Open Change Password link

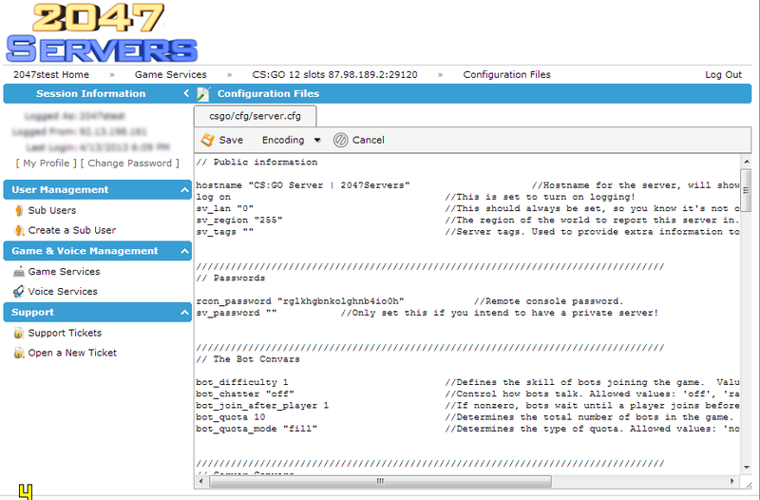(129, 163)
